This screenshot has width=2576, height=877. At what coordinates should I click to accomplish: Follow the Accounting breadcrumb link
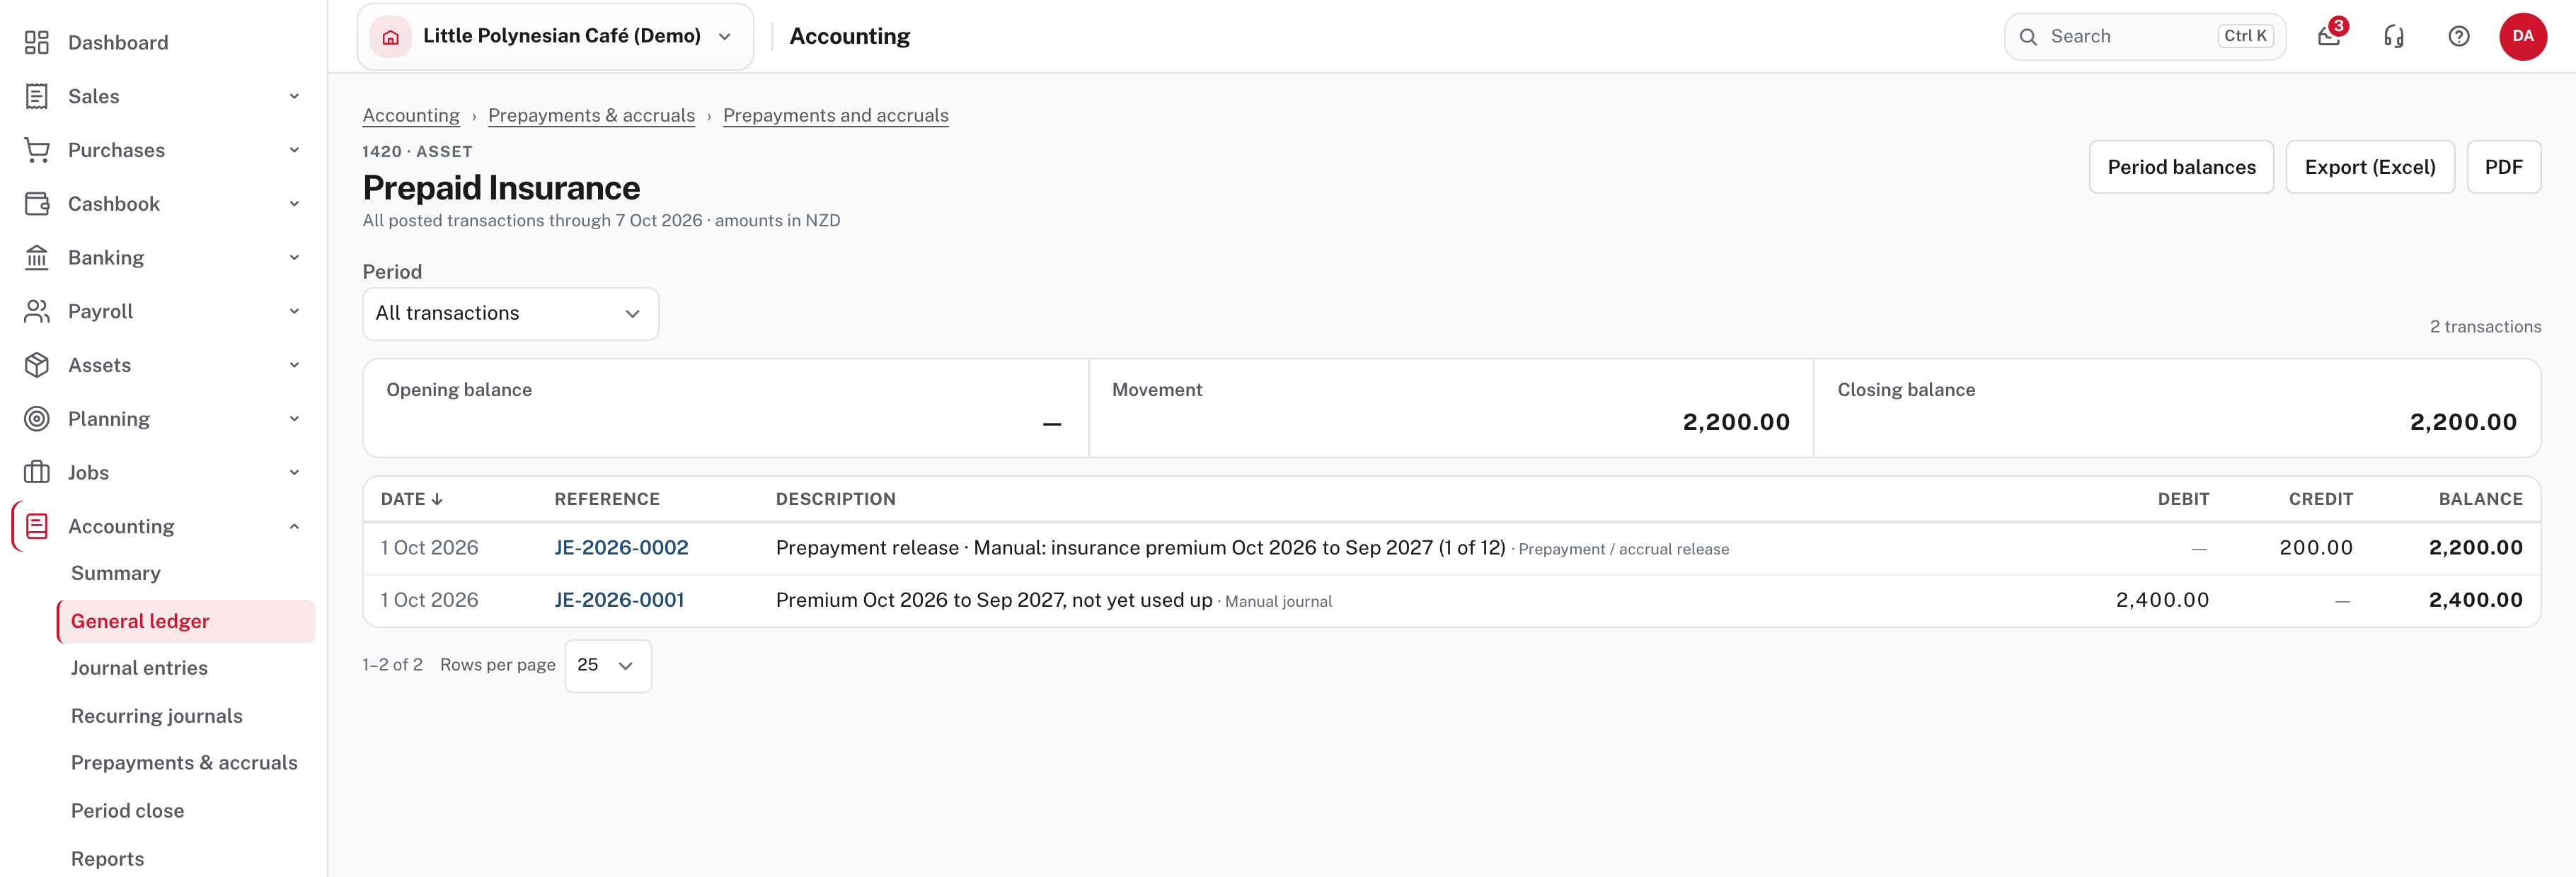coord(411,116)
